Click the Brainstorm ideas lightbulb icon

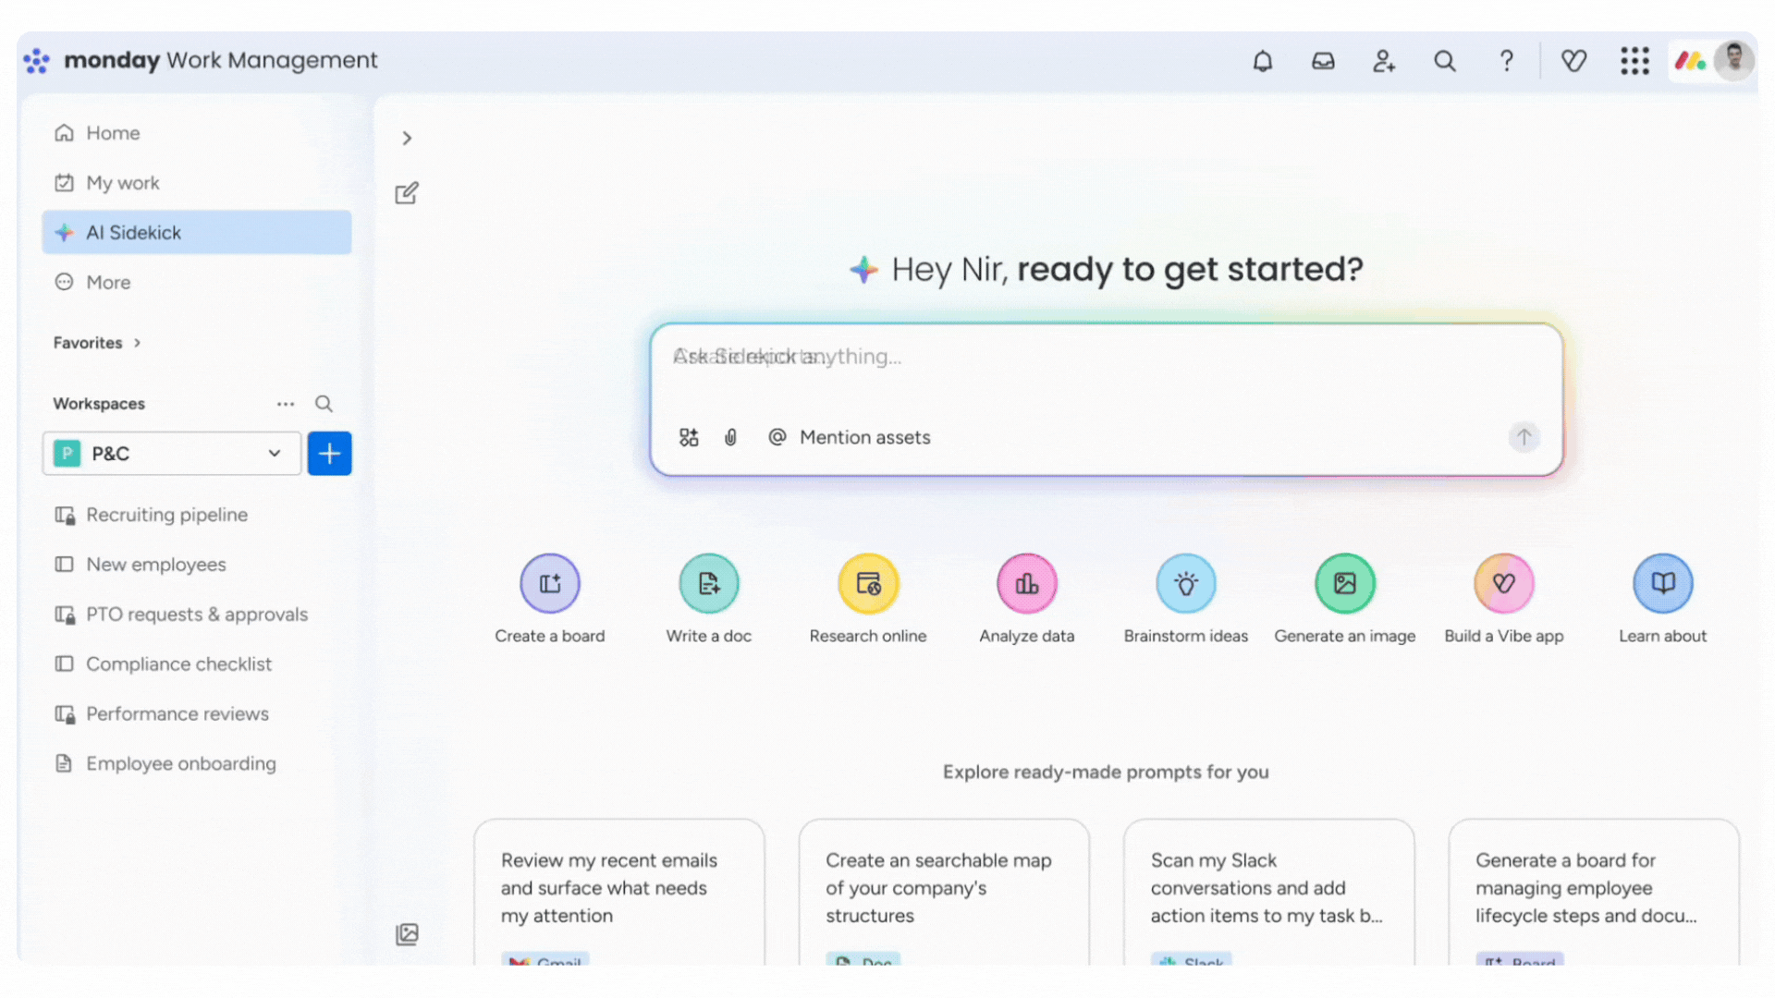[1185, 583]
